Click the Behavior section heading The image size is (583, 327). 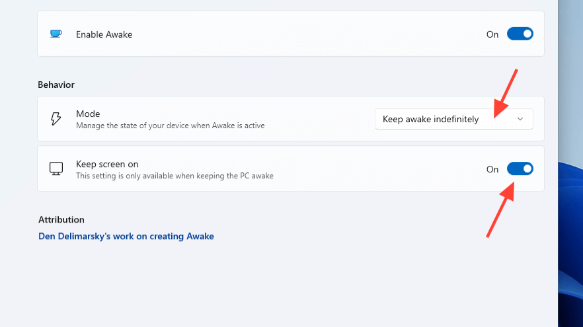56,85
